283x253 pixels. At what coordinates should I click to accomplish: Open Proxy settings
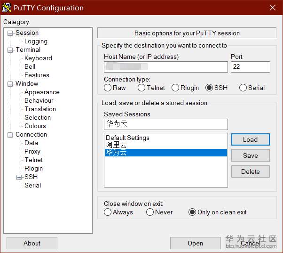click(32, 152)
